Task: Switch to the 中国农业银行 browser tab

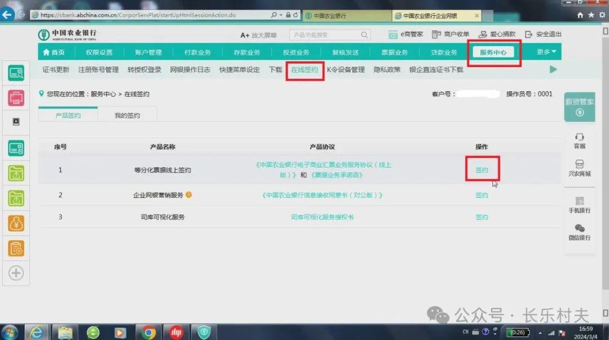Action: [346, 16]
